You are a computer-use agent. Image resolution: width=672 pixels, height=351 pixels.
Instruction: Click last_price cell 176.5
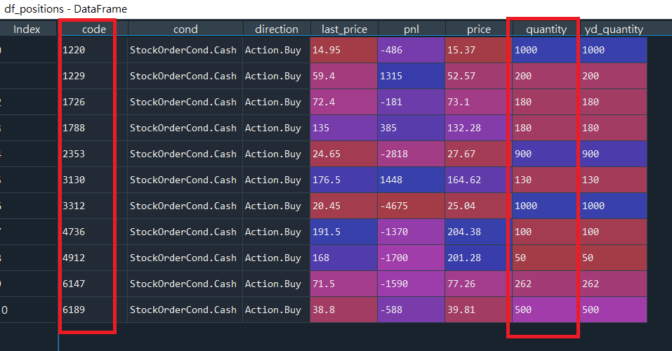click(343, 180)
